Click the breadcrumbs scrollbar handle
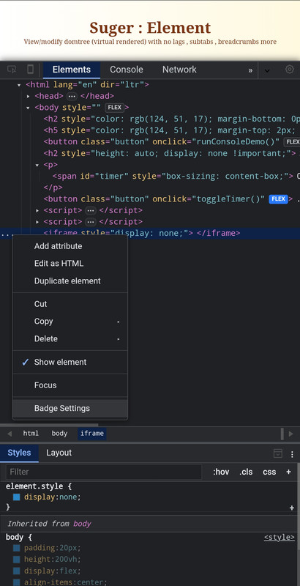 pyautogui.click(x=282, y=434)
